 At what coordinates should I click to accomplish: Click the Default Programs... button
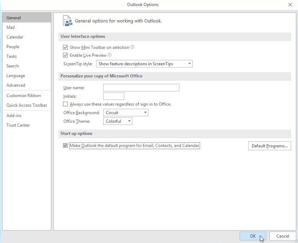coord(270,146)
